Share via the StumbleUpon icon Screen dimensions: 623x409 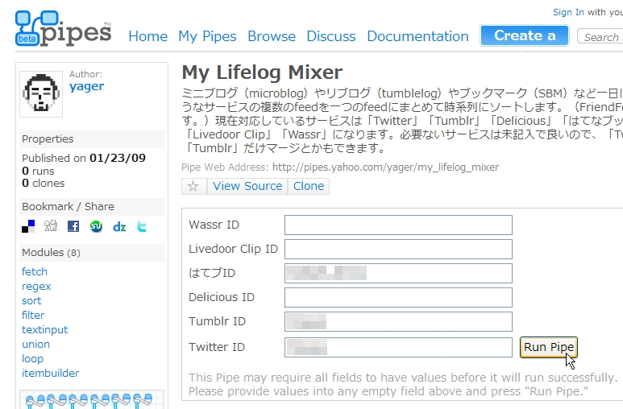(96, 226)
